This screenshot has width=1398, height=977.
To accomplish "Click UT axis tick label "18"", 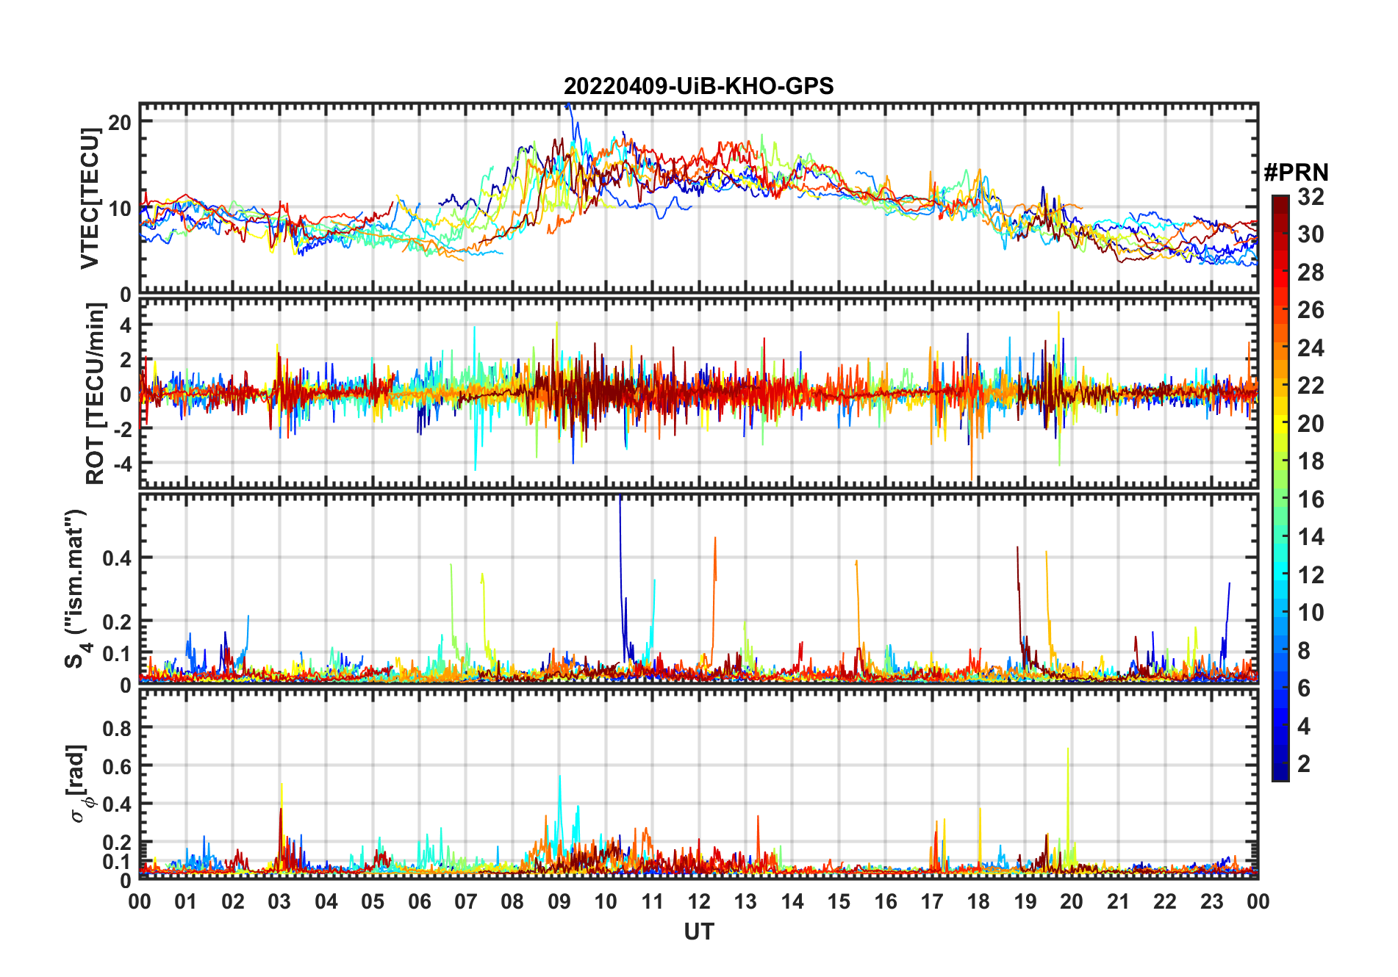I will coord(978,901).
